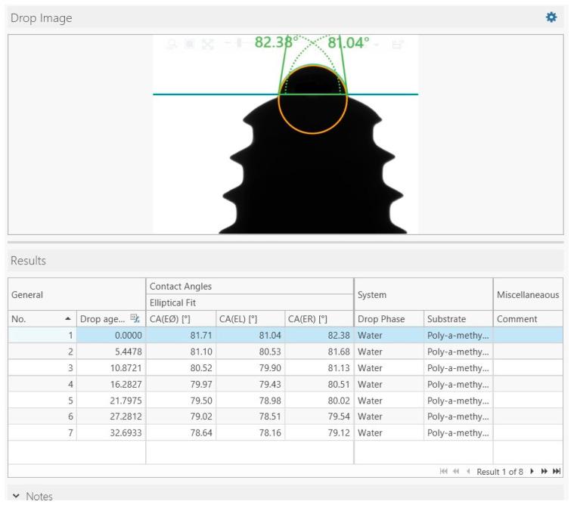Select row with drop age 32.6933

(112, 432)
